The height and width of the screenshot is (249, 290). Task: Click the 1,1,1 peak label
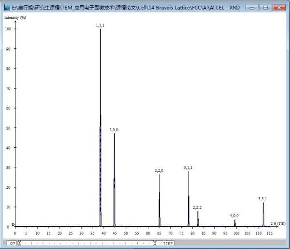[x=100, y=25]
